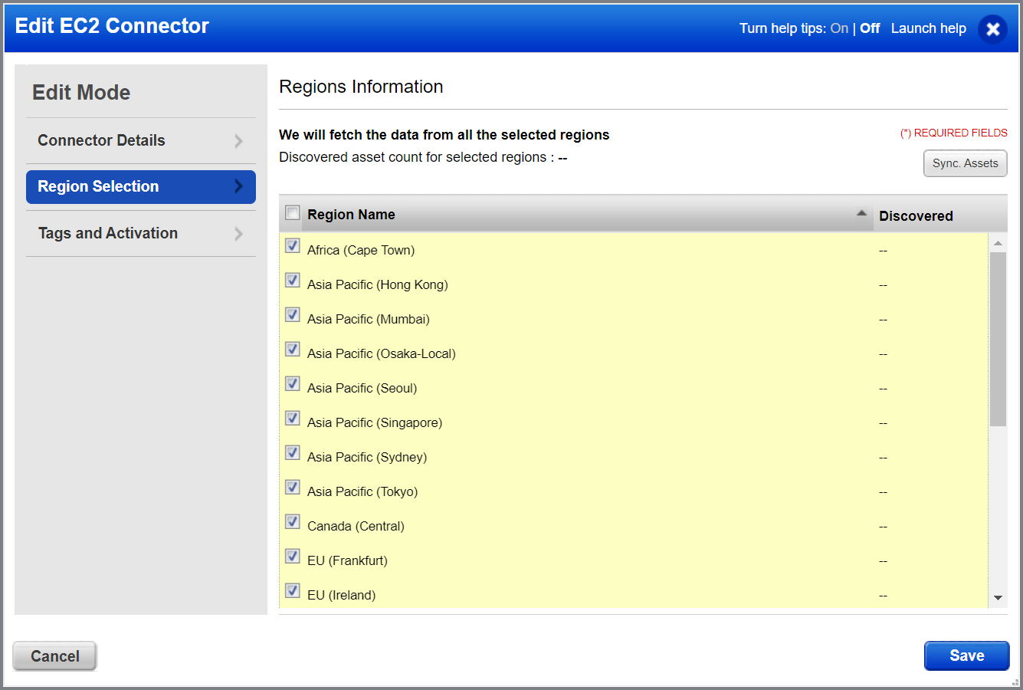1023x690 pixels.
Task: Deselect Asia Pacific (Mumbai) region
Action: pos(292,314)
